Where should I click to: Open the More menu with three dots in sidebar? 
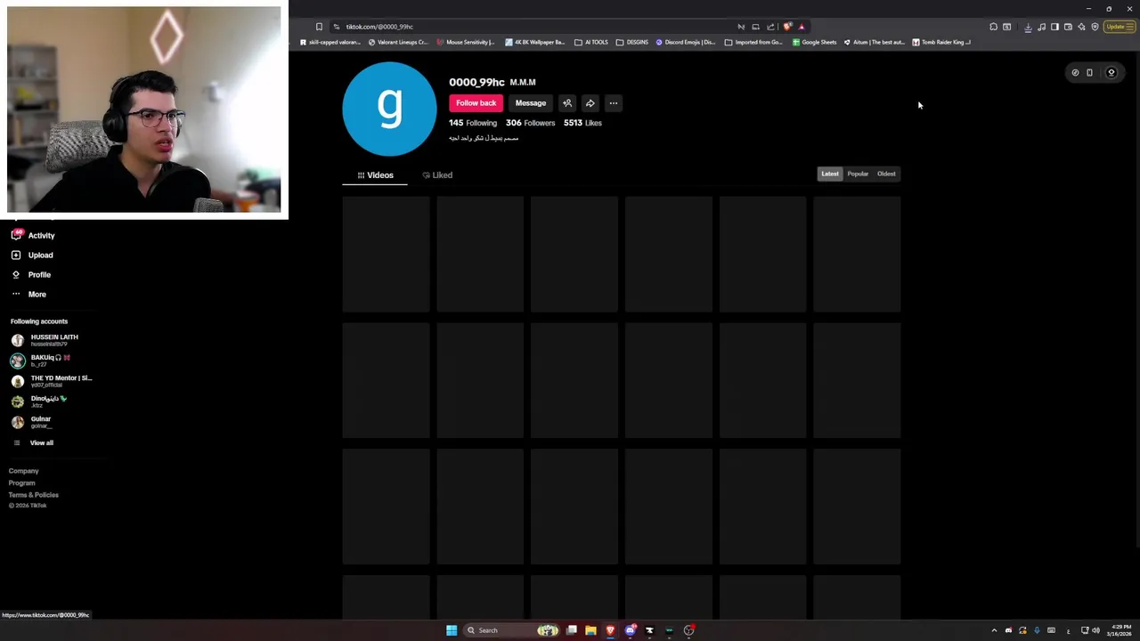pyautogui.click(x=16, y=294)
